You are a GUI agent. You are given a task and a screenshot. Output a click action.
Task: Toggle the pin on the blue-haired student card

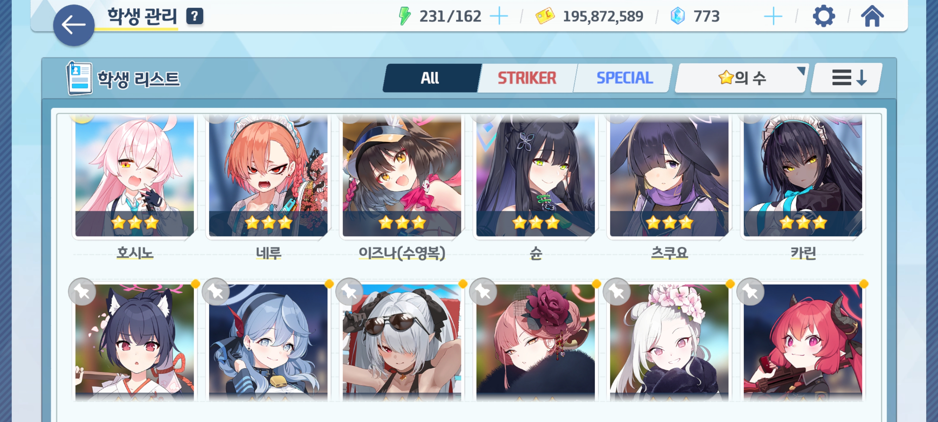click(216, 292)
